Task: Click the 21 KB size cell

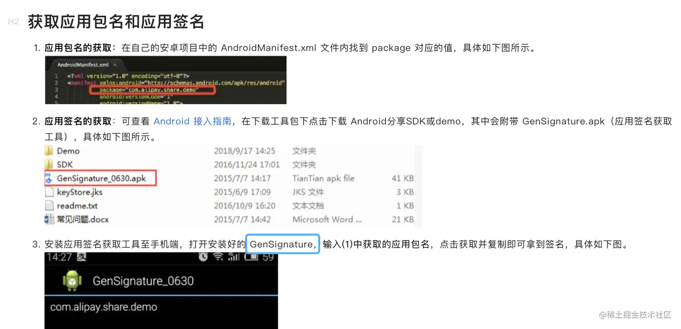Action: point(403,220)
